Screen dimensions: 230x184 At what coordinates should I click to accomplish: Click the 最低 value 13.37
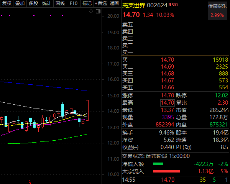click(168, 110)
